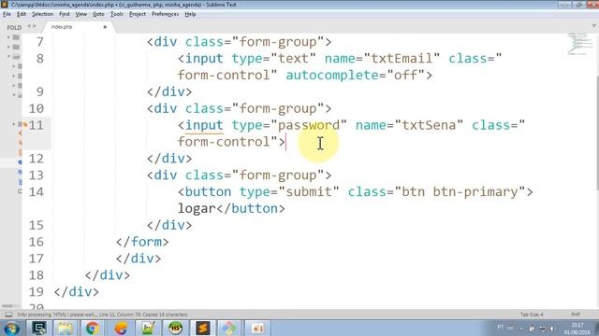Place cursor in the "autocomplete" attribute
The height and width of the screenshot is (336, 599).
[x=332, y=76]
